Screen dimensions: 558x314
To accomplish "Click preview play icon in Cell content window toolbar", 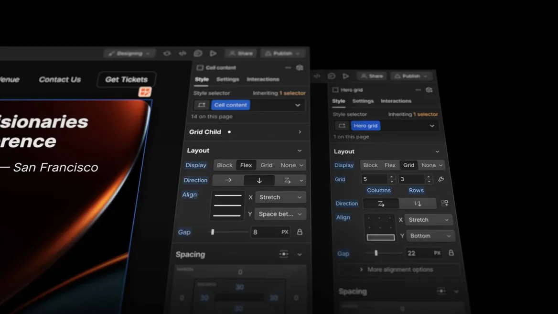I will click(213, 54).
